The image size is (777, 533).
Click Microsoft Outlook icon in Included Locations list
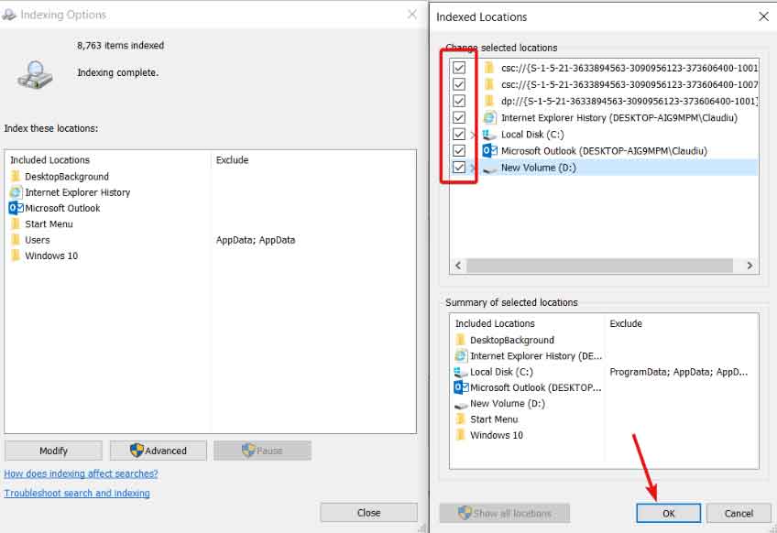pyautogui.click(x=15, y=208)
